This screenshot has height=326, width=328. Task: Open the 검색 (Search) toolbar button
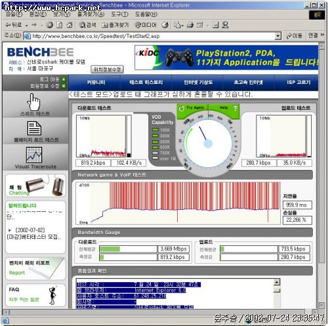pyautogui.click(x=87, y=25)
